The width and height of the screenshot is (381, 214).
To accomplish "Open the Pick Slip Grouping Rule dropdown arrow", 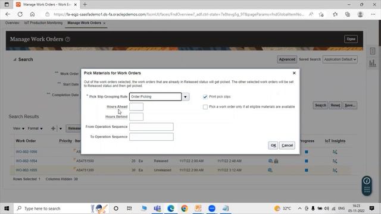I will pos(185,97).
